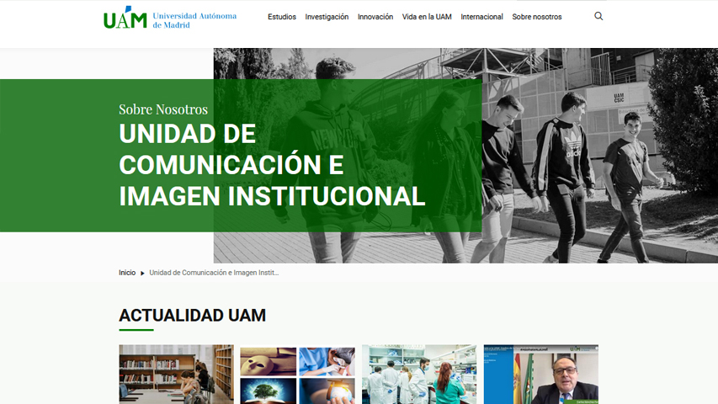718x404 pixels.
Task: Open the Innovación menu
Action: coord(375,17)
